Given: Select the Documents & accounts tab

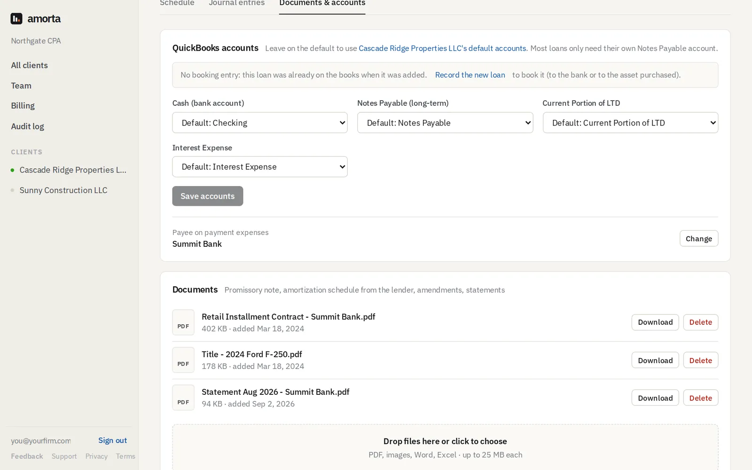Looking at the screenshot, I should point(322,3).
